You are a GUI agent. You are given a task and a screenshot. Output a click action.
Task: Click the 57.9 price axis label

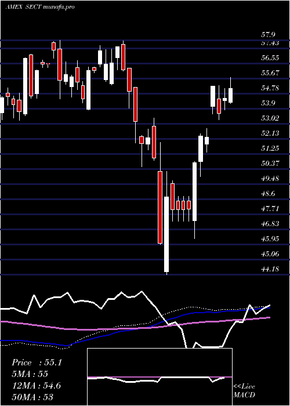tap(268, 35)
